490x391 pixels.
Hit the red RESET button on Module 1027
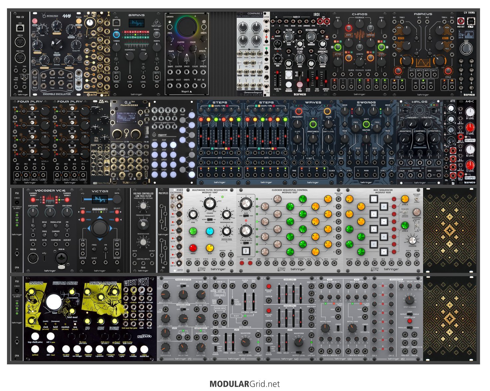click(250, 263)
